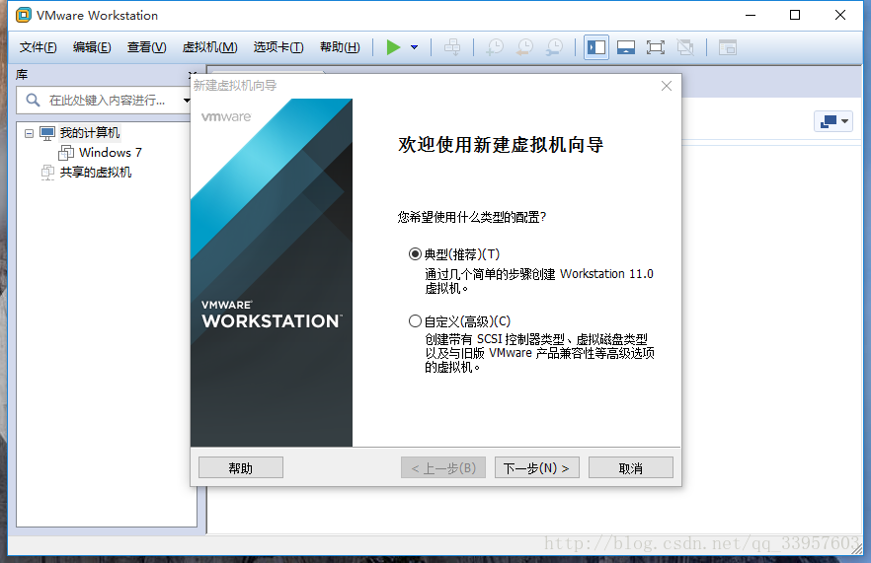Open the 虚拟机(M) menu
The width and height of the screenshot is (871, 563).
pos(210,47)
